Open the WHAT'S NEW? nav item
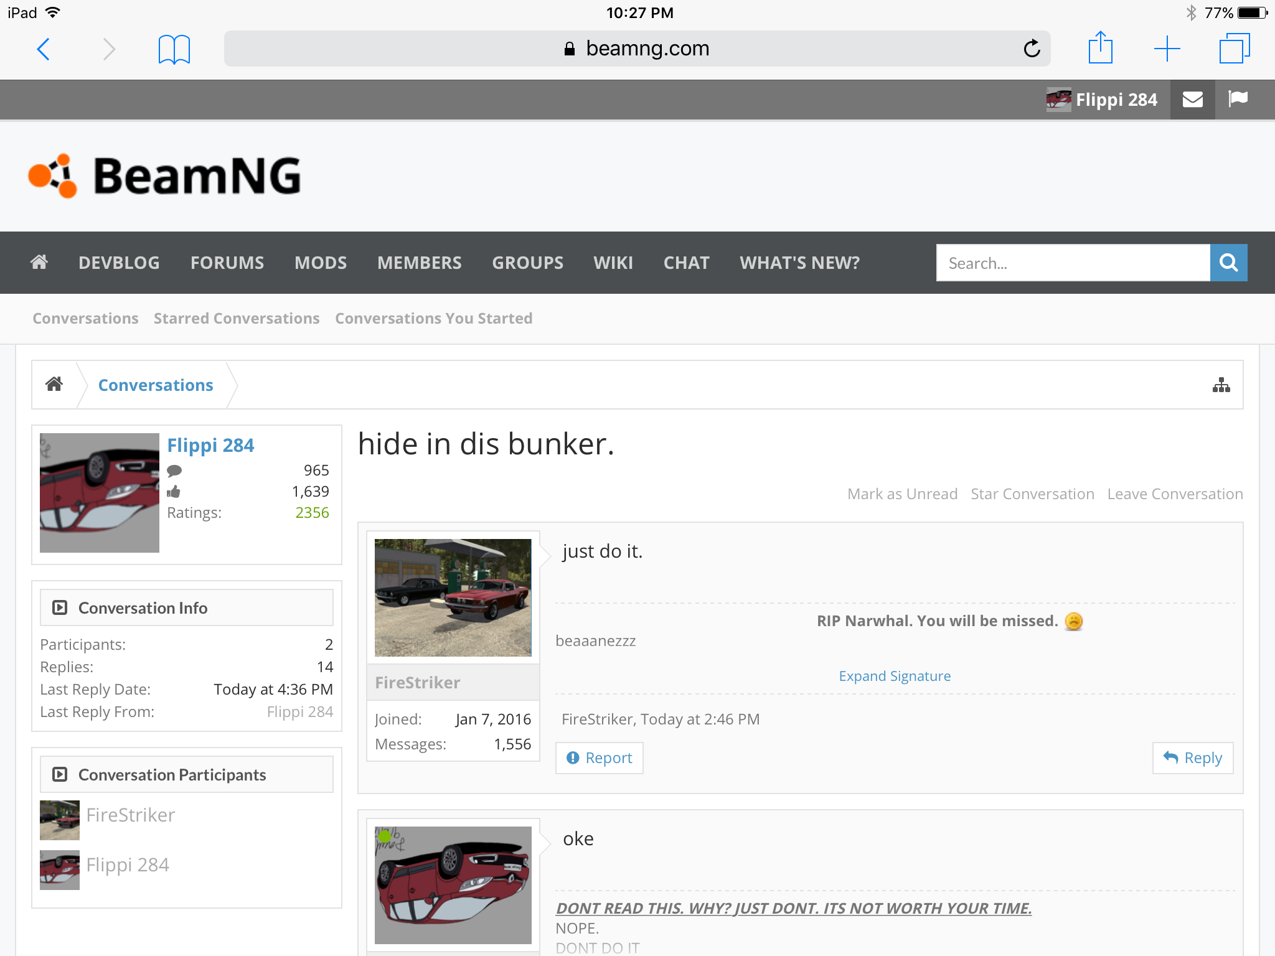This screenshot has width=1275, height=956. [800, 263]
